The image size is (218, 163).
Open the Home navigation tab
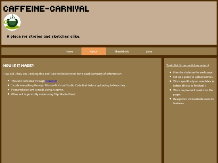pyautogui.click(x=69, y=52)
